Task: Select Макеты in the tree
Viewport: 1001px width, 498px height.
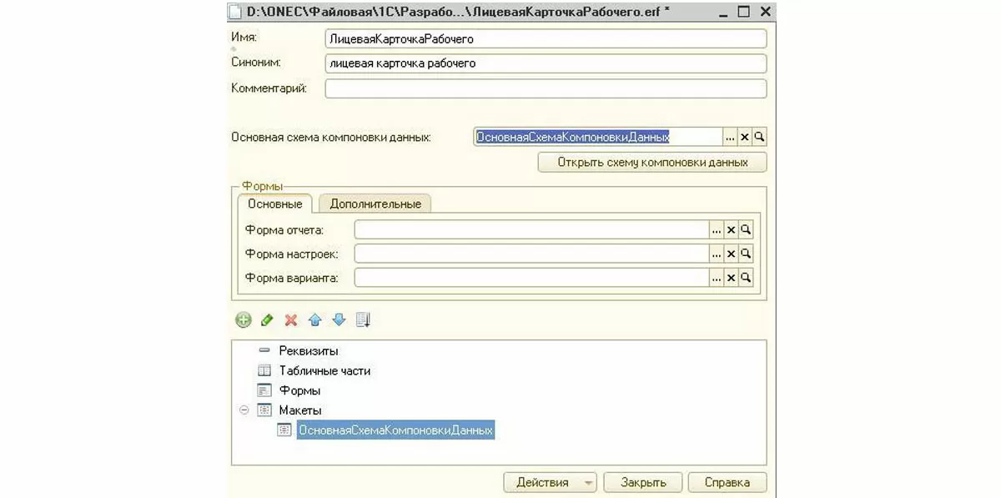Action: 300,410
